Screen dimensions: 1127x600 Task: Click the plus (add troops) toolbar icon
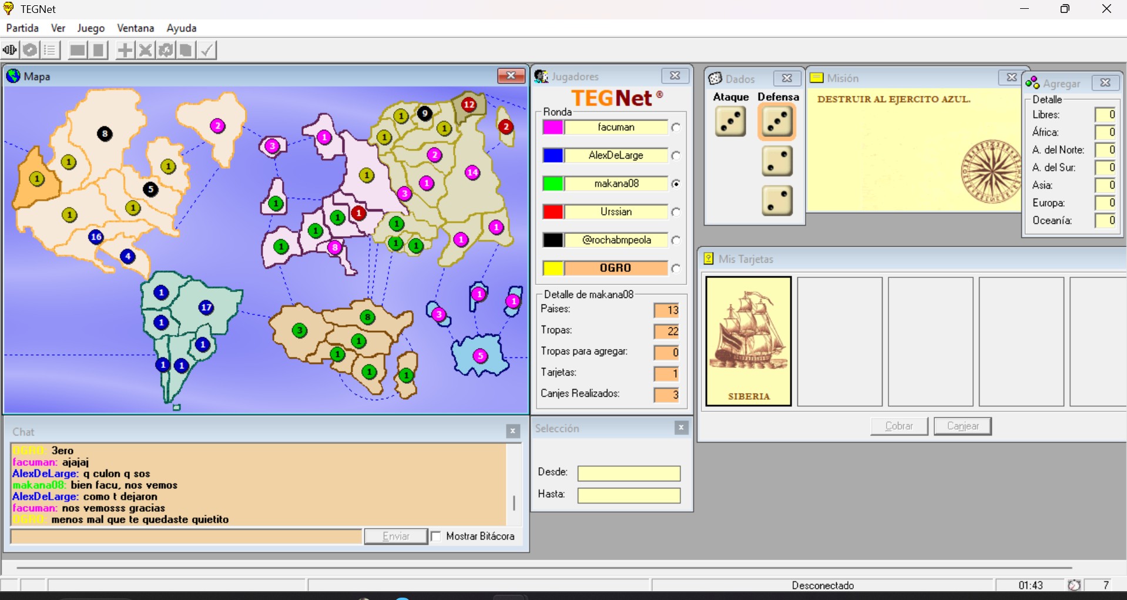click(125, 51)
